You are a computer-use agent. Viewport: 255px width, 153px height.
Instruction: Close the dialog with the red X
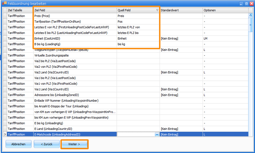point(251,4)
